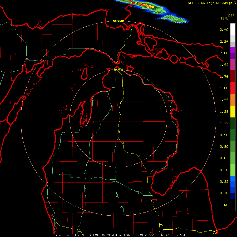237x237 pixels.
Task: Click the 1.44 scale value
Action: click(x=224, y=100)
